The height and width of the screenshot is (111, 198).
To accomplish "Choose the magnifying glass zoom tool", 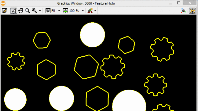I will coord(28,11).
